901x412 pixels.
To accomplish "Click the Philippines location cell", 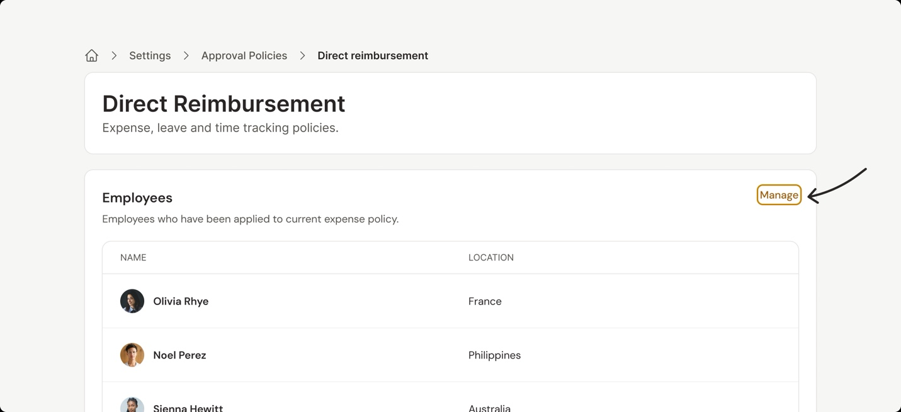I will [x=494, y=355].
